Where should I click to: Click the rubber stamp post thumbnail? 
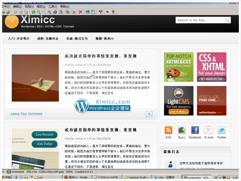pos(35,78)
